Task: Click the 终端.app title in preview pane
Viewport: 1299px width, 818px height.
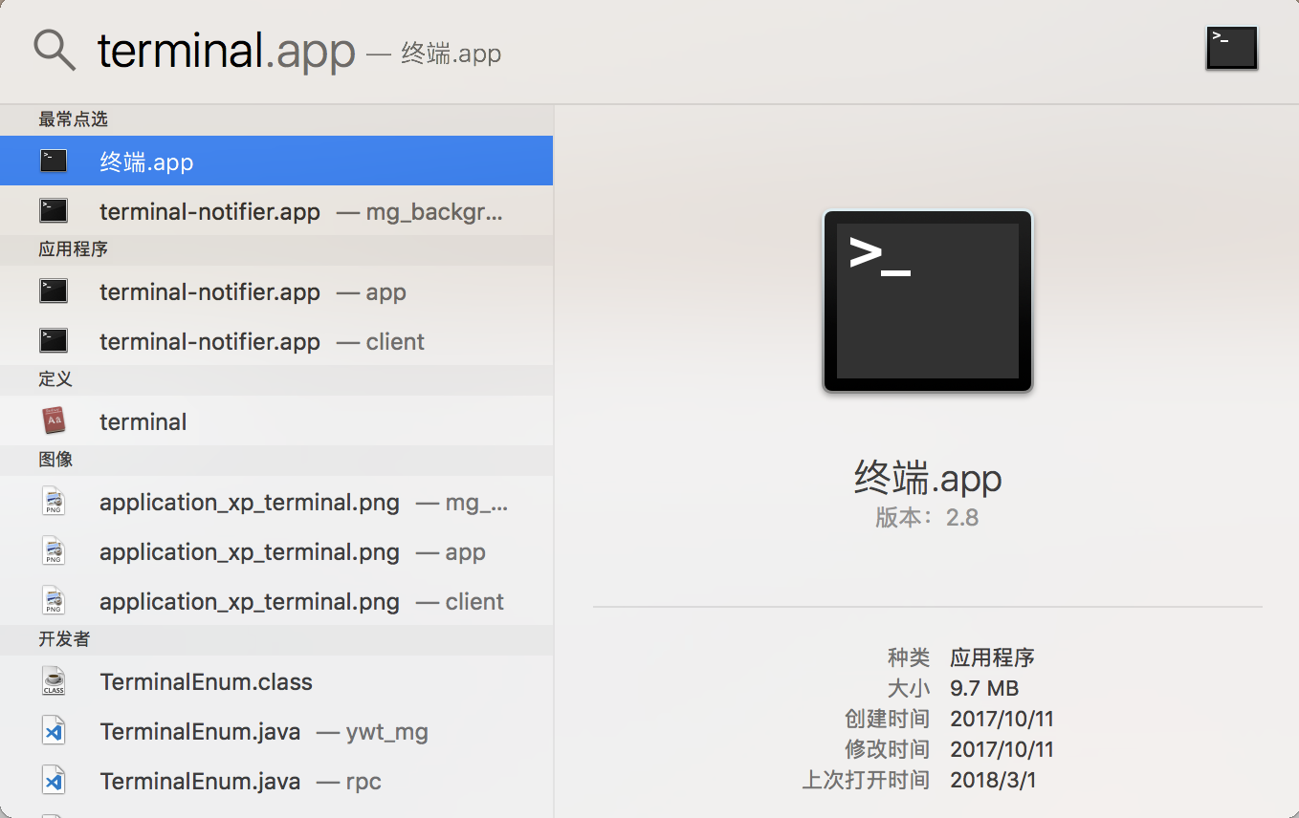Action: tap(926, 478)
